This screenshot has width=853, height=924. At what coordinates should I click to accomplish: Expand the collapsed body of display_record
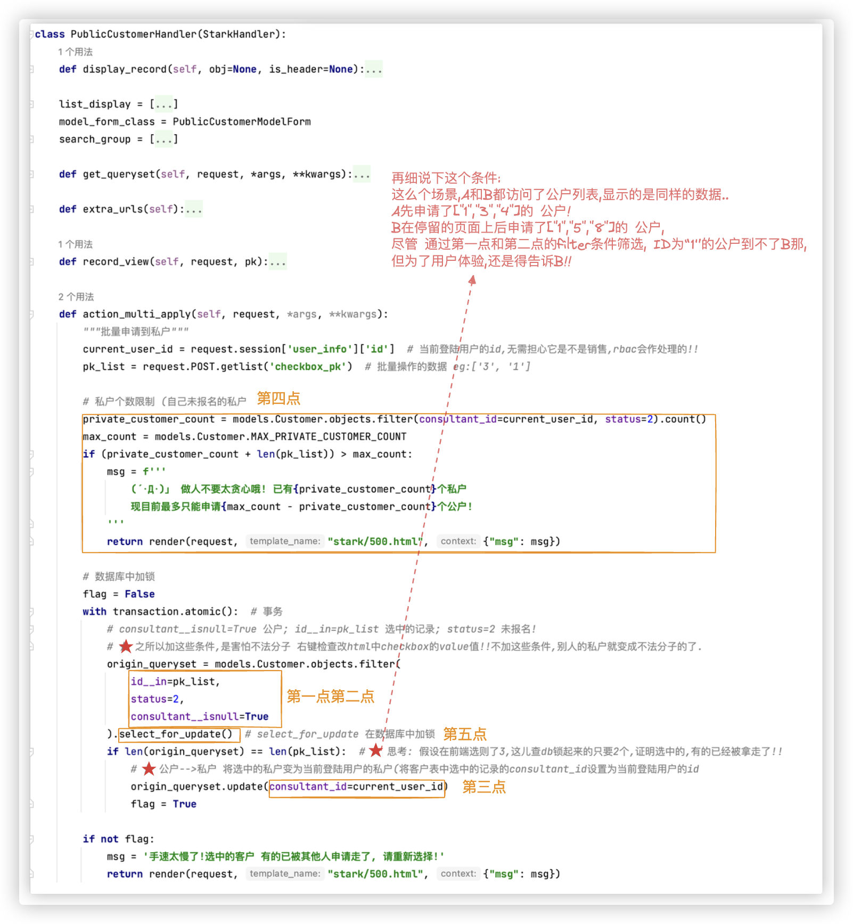(x=374, y=69)
